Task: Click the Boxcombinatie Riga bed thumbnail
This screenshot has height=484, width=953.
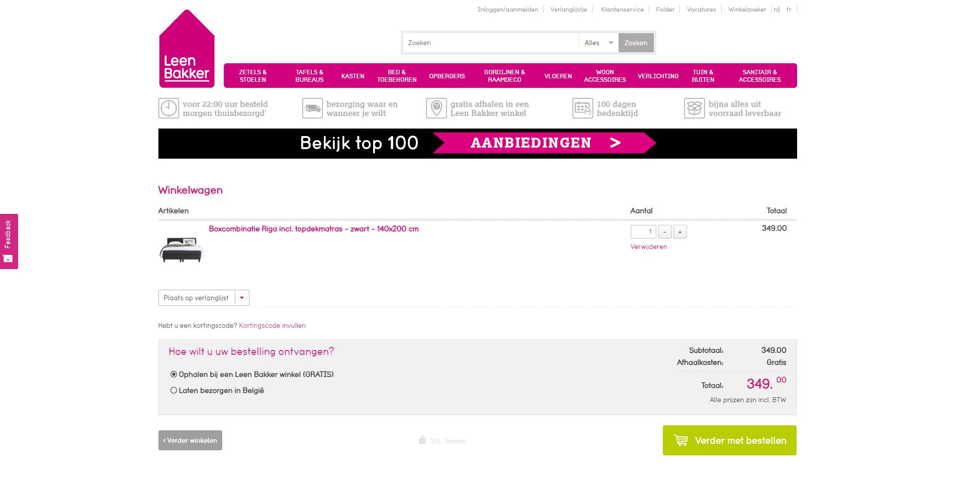Action: (x=182, y=250)
